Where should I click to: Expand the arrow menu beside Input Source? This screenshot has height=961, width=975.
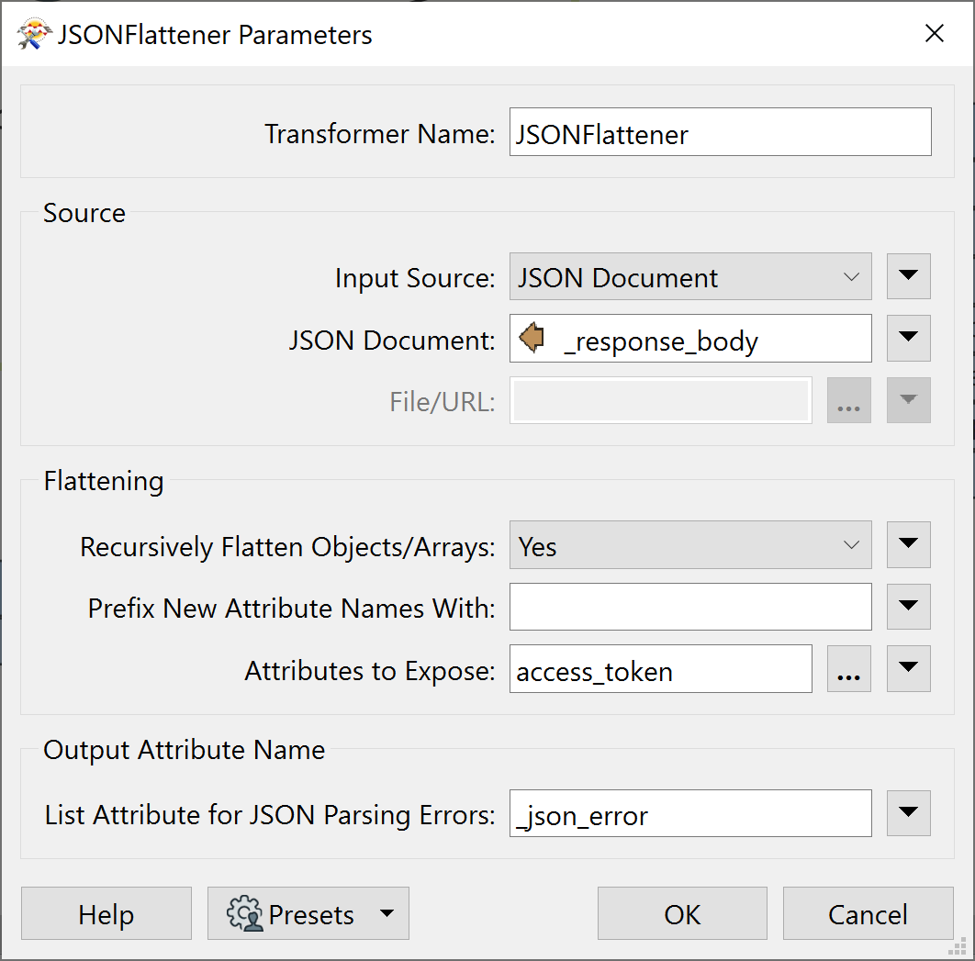click(x=908, y=277)
